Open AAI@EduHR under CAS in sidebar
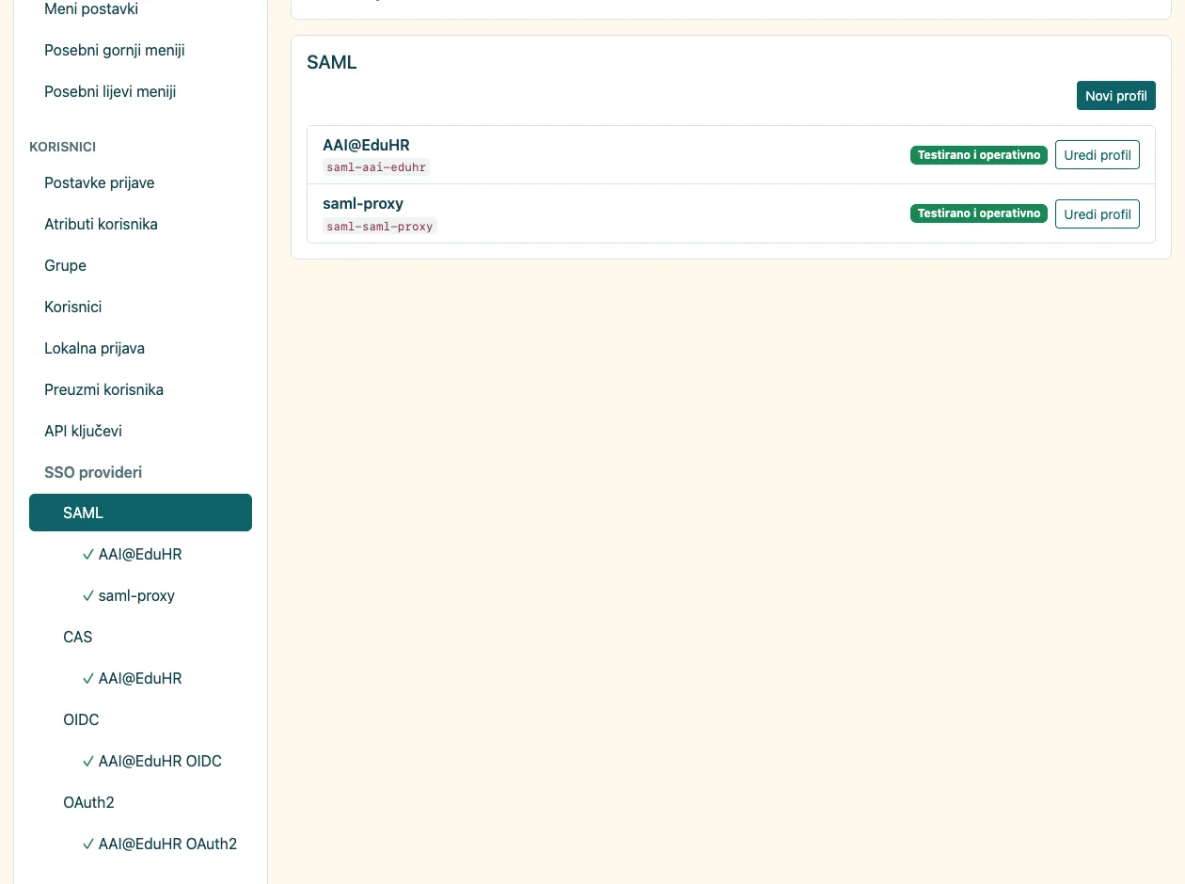 coord(140,679)
